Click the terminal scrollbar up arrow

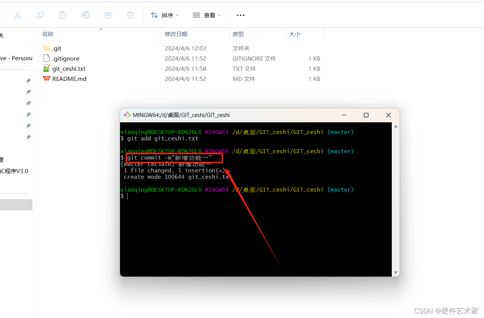(396, 126)
